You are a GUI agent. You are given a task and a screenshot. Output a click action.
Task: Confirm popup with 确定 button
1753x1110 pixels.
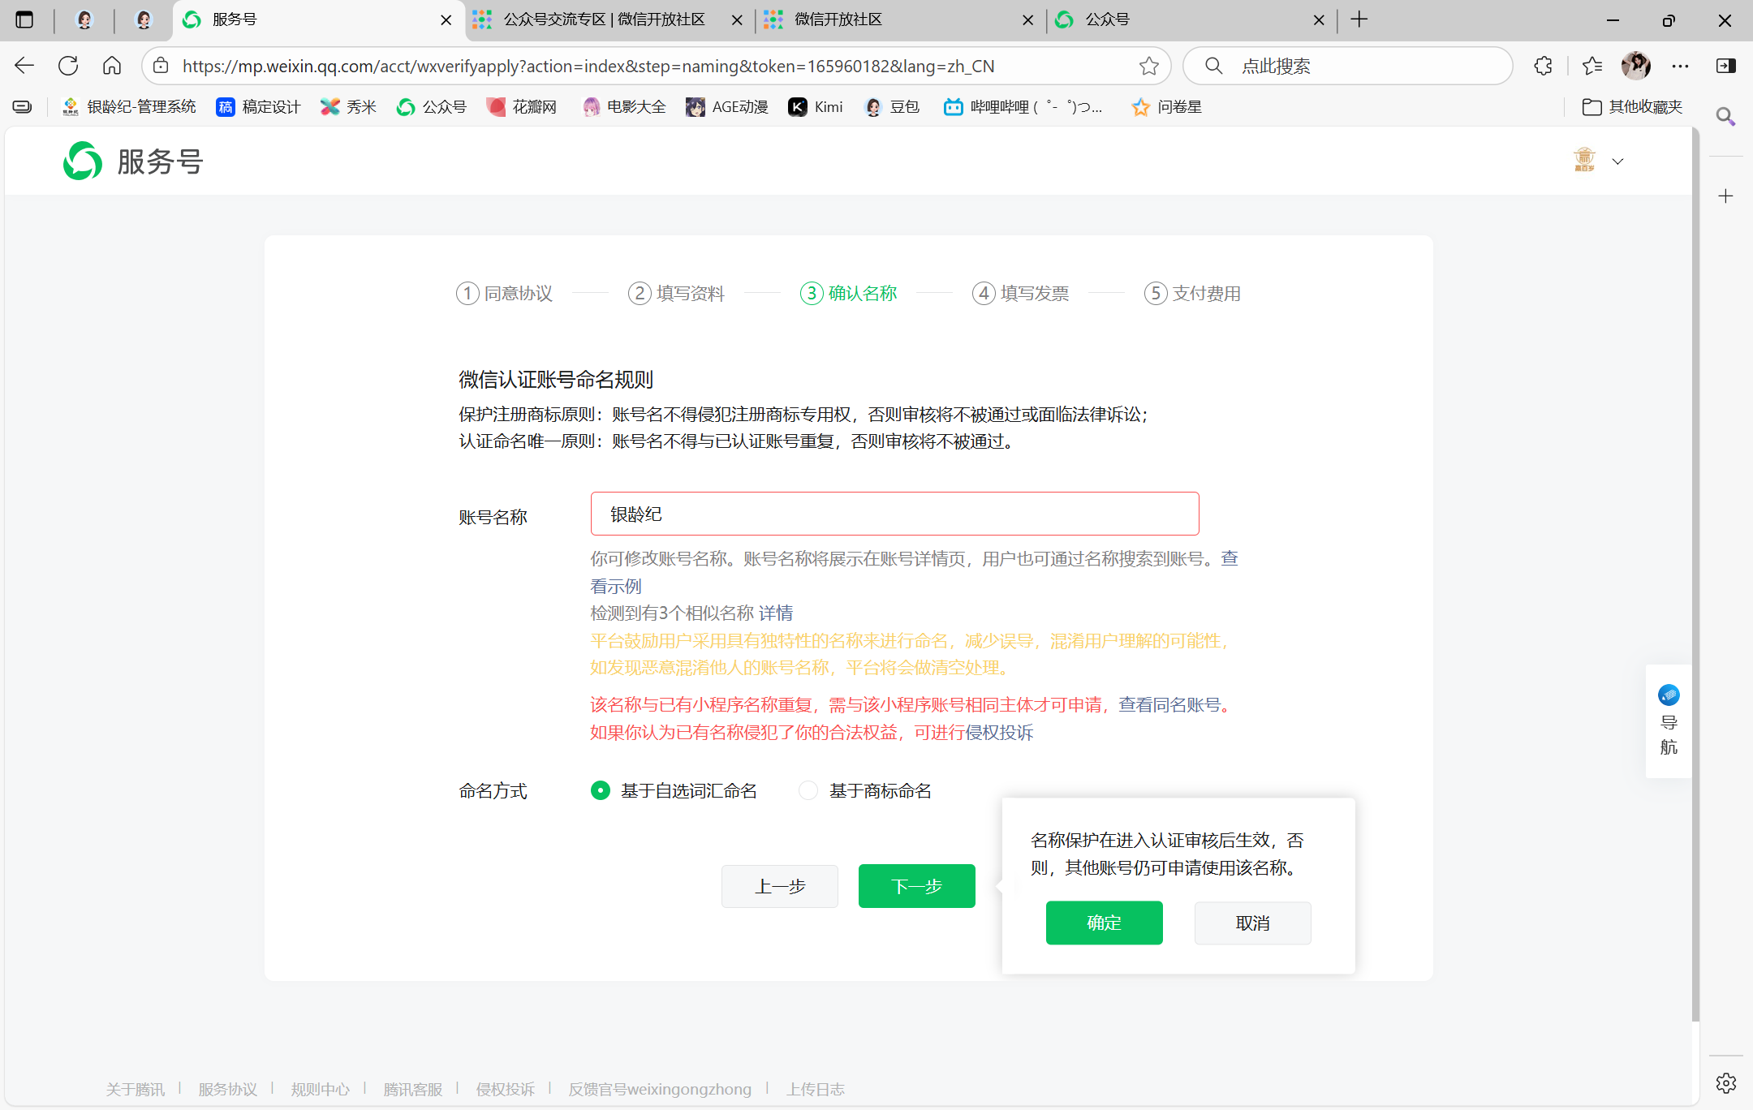(x=1104, y=923)
